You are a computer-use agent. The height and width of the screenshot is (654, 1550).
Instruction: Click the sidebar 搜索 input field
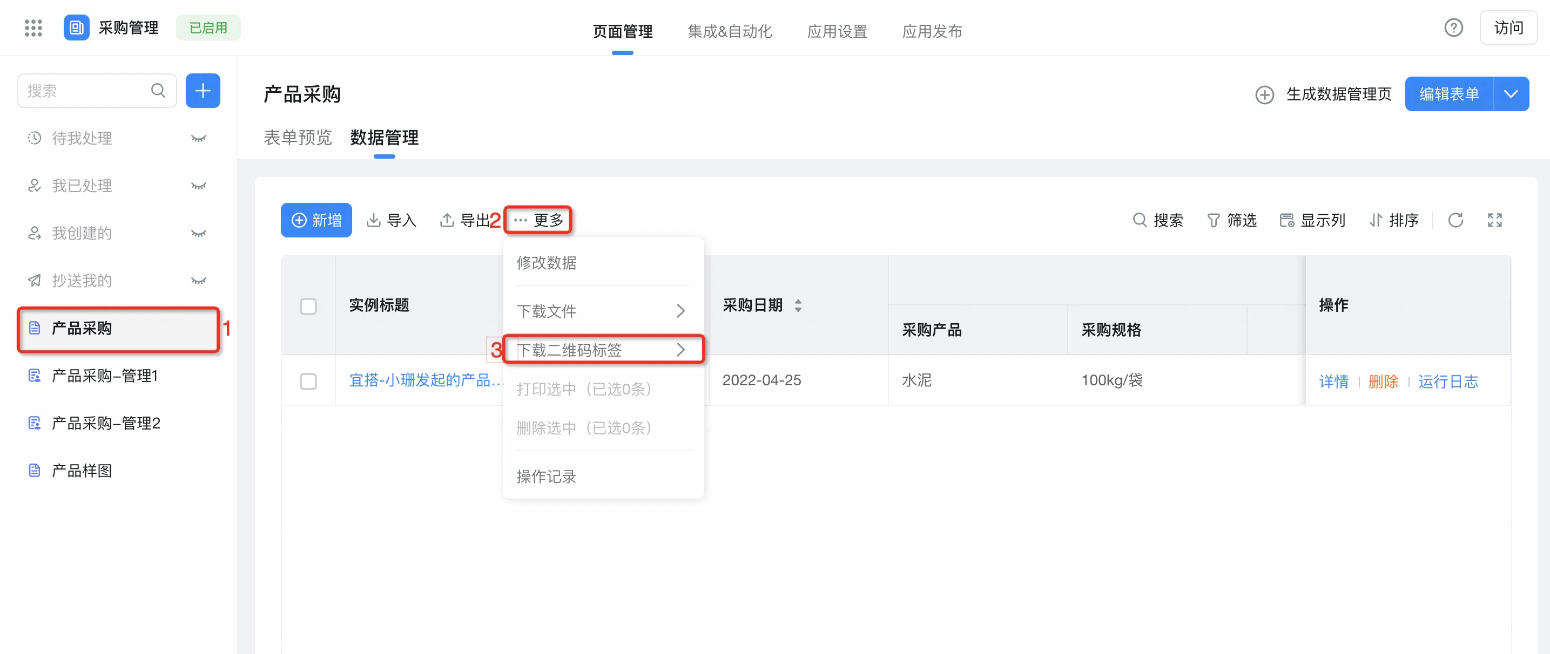[97, 91]
